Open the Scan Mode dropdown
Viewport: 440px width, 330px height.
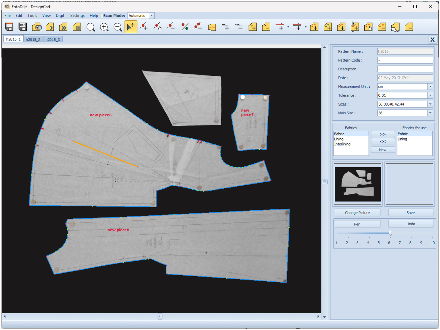point(152,16)
